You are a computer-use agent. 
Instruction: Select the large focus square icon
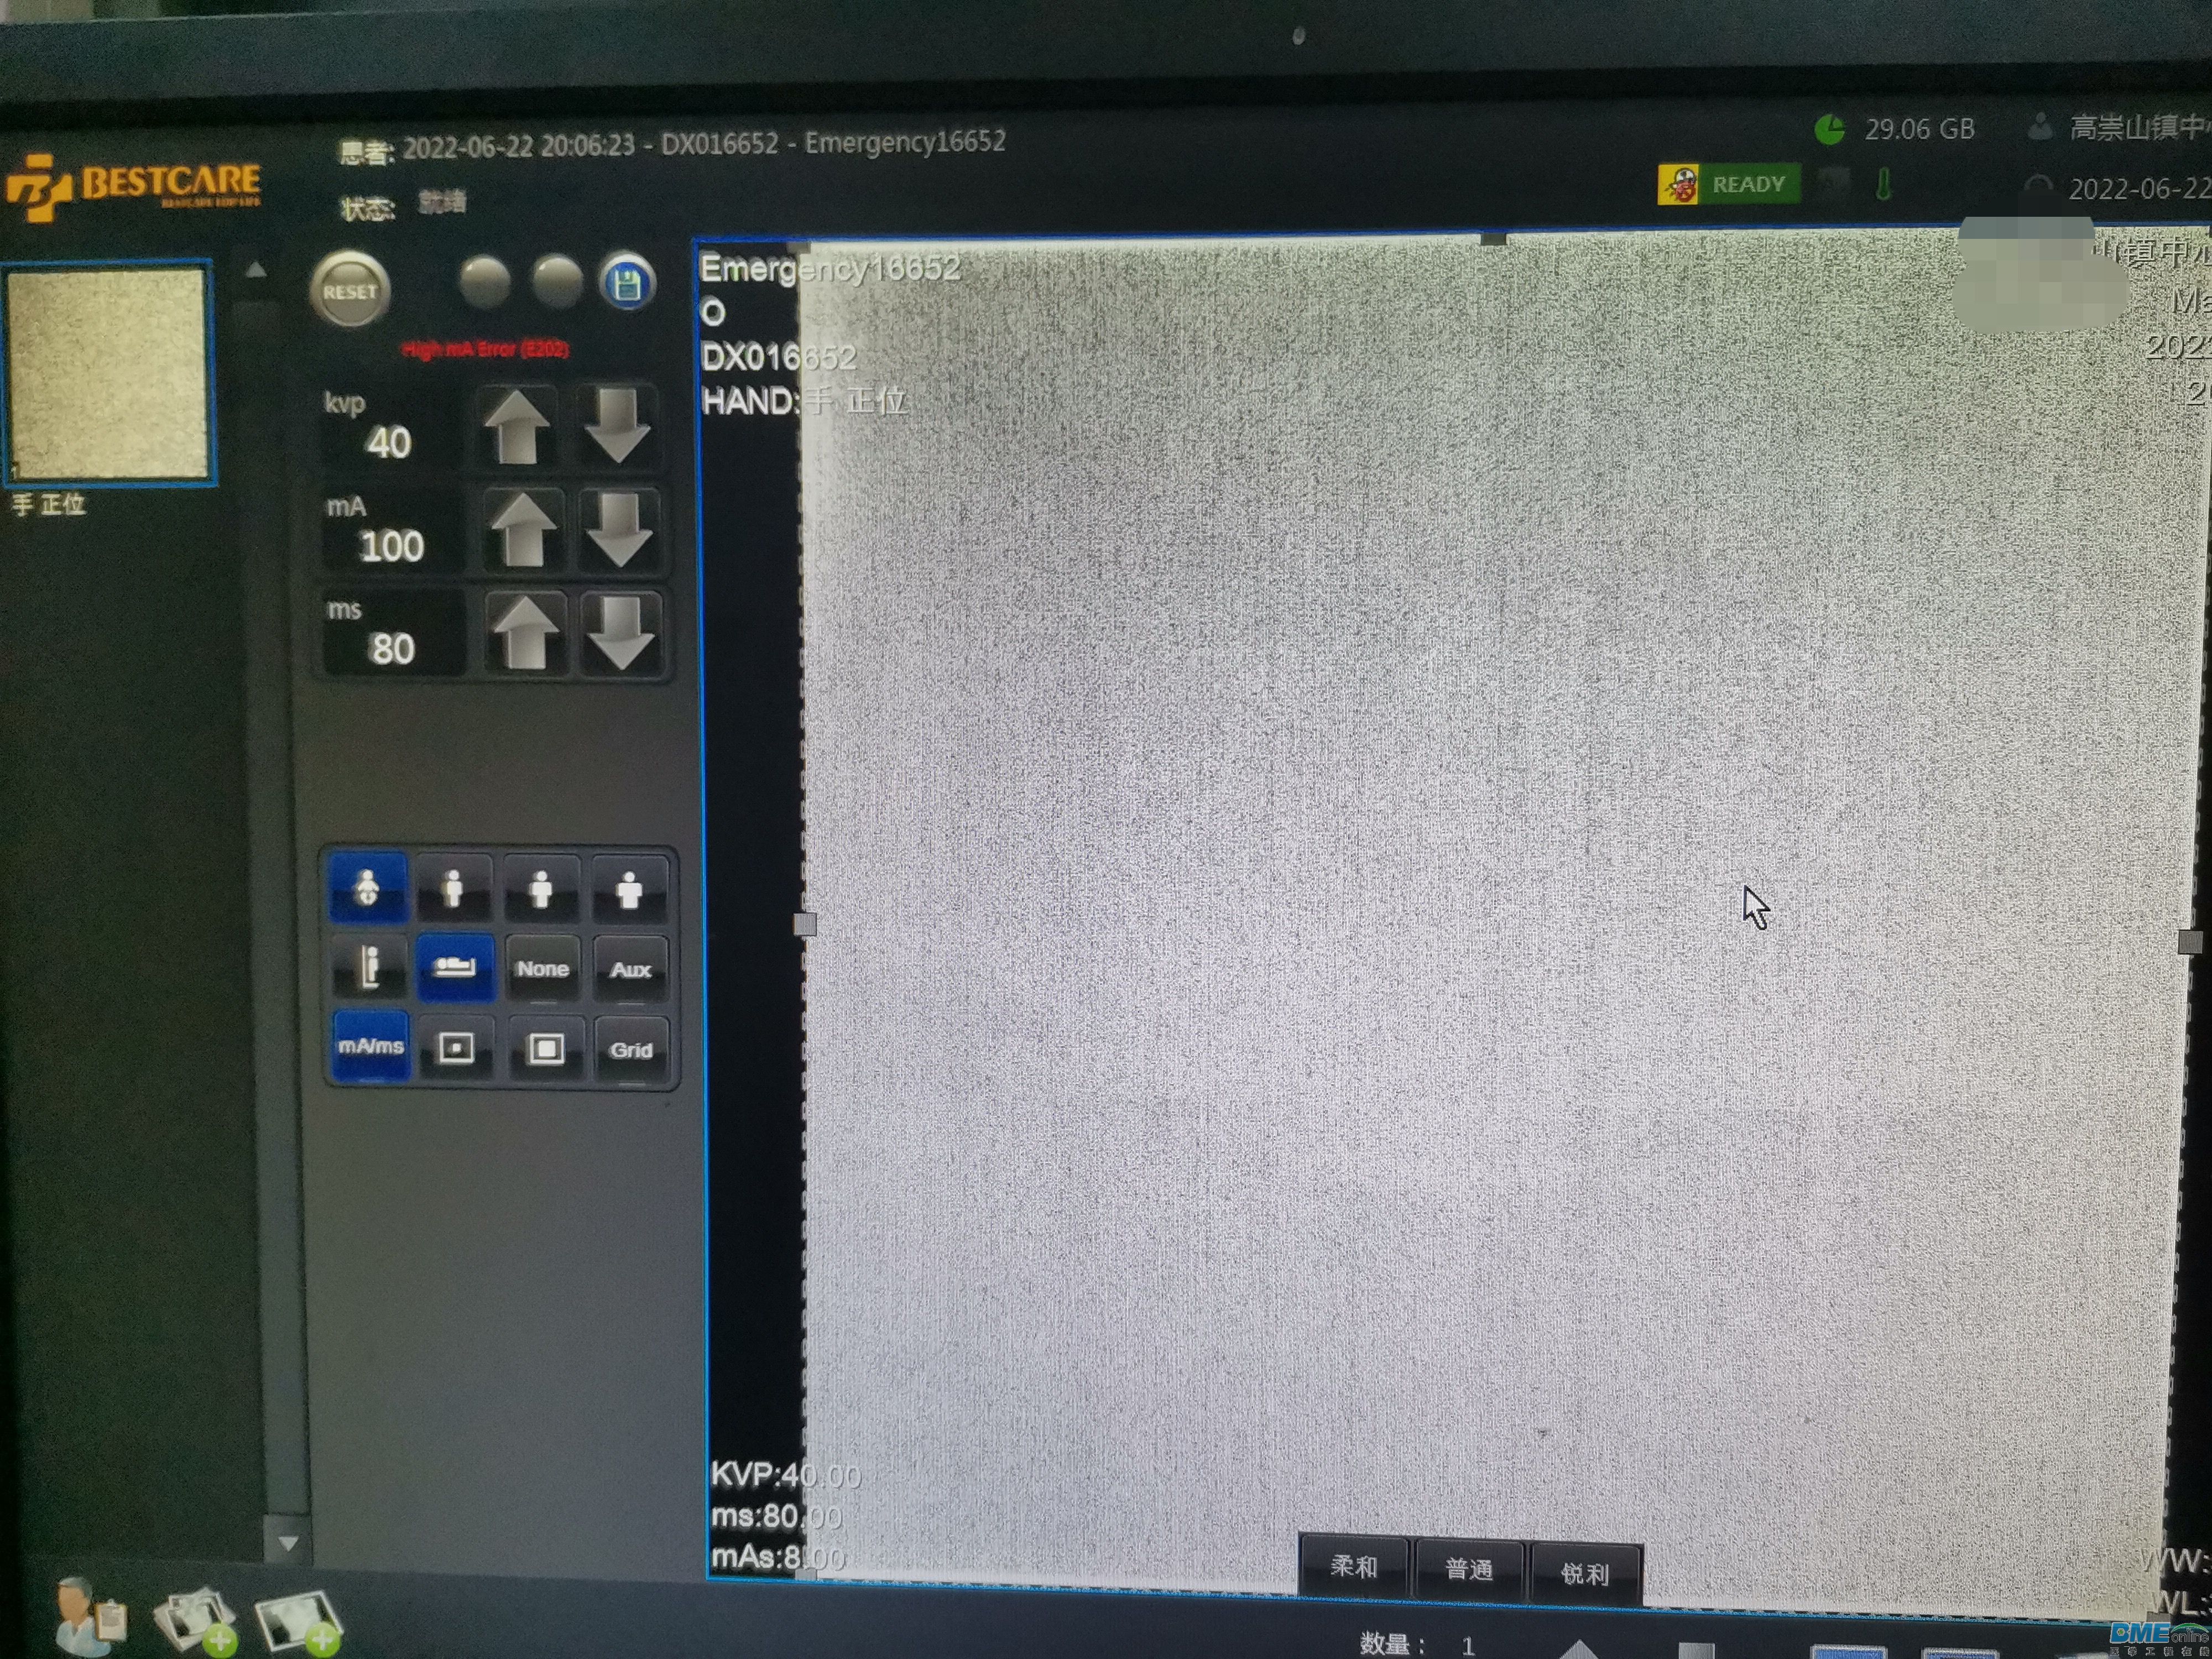click(x=545, y=1049)
